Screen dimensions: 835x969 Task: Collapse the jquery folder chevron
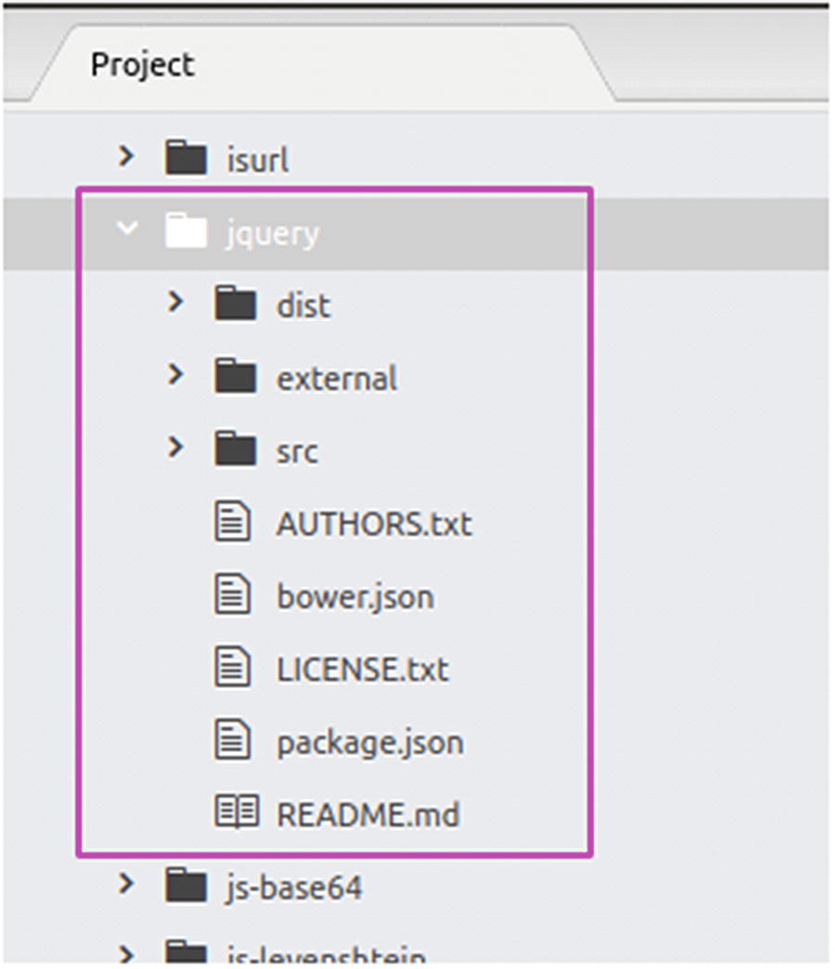pos(127,230)
